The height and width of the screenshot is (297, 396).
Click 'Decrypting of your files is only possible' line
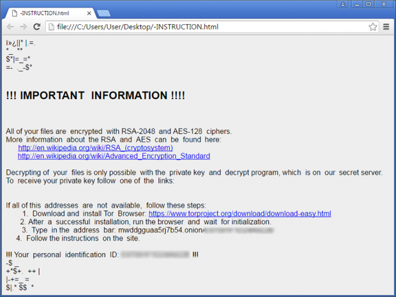click(x=194, y=172)
